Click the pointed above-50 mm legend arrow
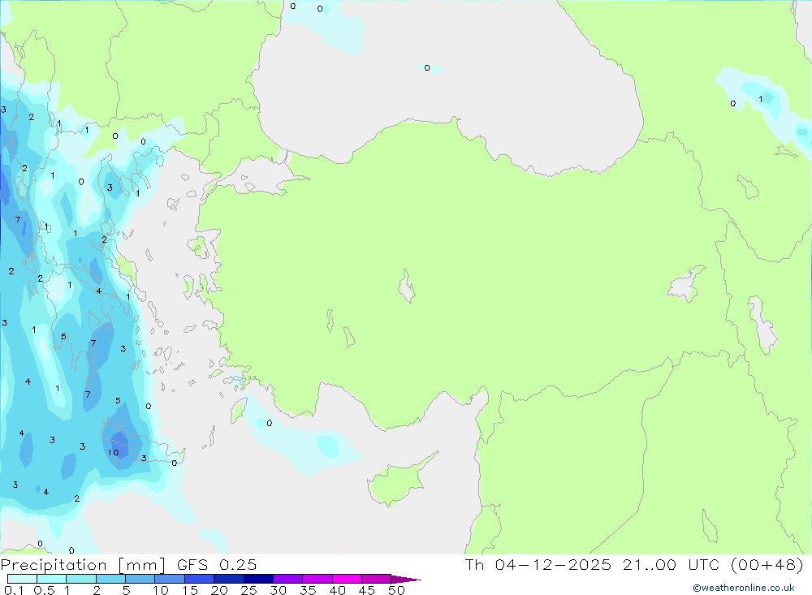Screen dimensions: 812x595 tap(405, 580)
